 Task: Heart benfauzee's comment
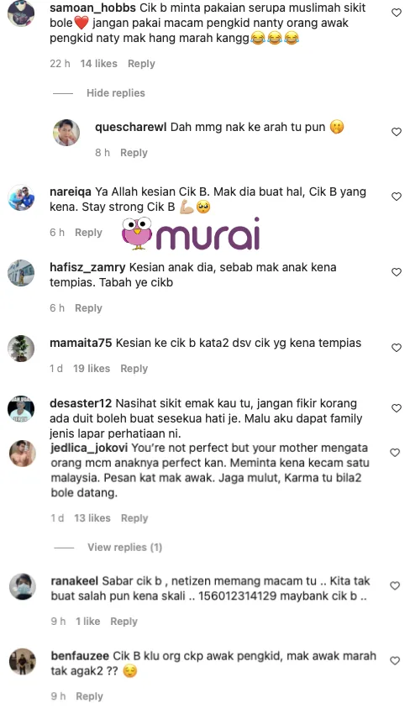pyautogui.click(x=395, y=660)
